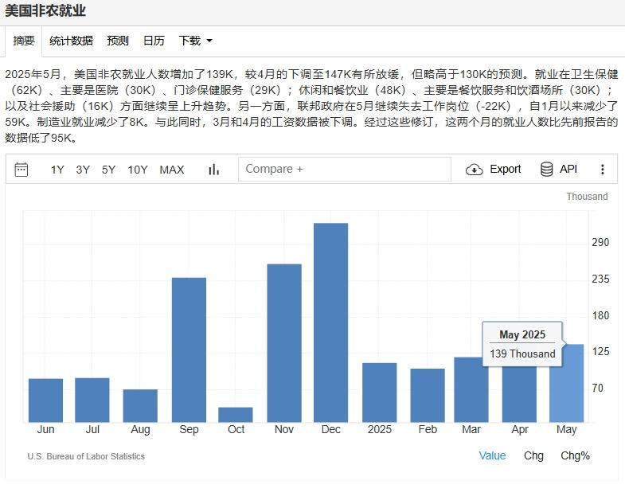625x504 pixels.
Task: Click the November bar in chart
Action: pyautogui.click(x=284, y=343)
